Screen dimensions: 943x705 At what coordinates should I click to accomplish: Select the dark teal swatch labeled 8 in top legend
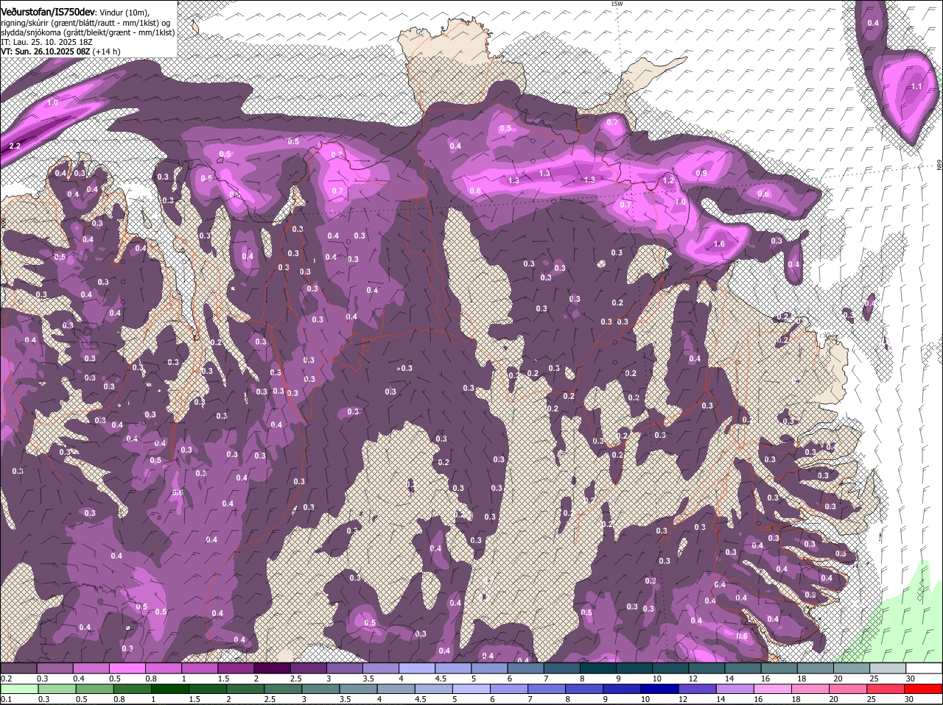pos(597,668)
